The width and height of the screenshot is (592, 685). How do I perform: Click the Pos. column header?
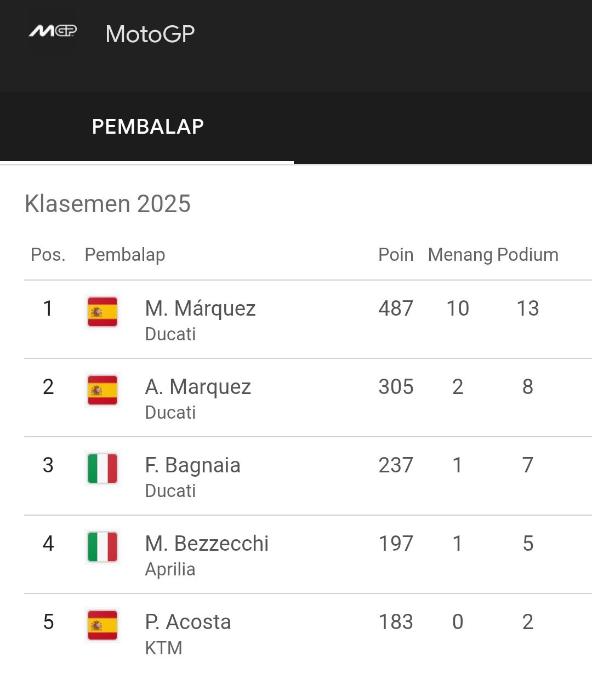tap(48, 255)
